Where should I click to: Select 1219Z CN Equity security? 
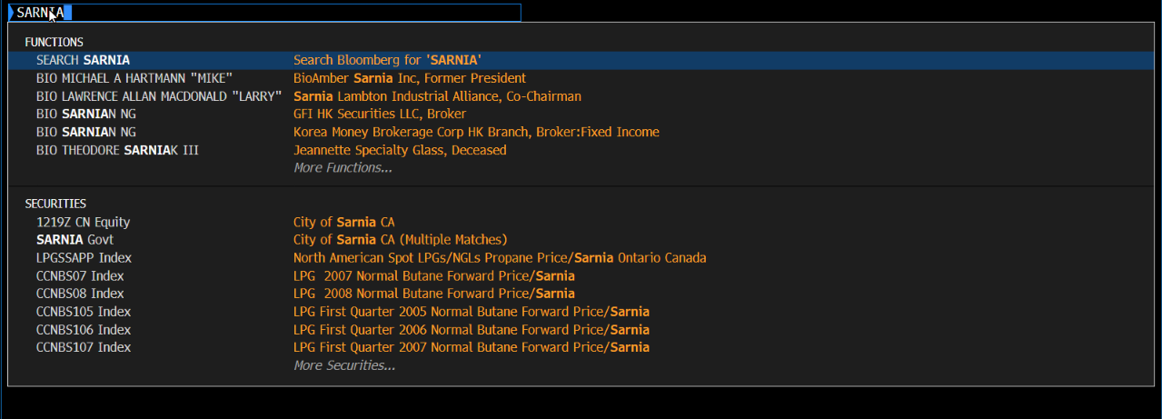click(x=581, y=222)
